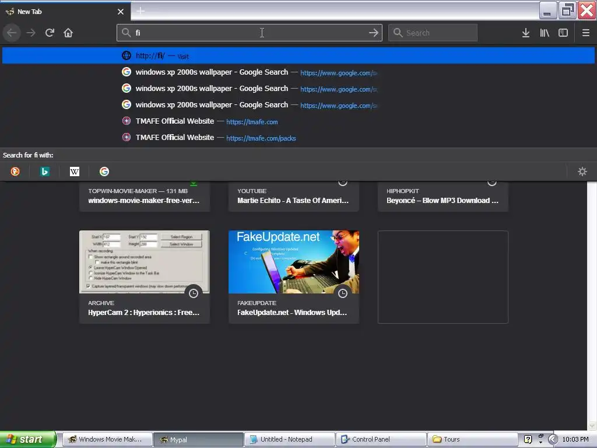Open search settings gear icon

pos(582,171)
